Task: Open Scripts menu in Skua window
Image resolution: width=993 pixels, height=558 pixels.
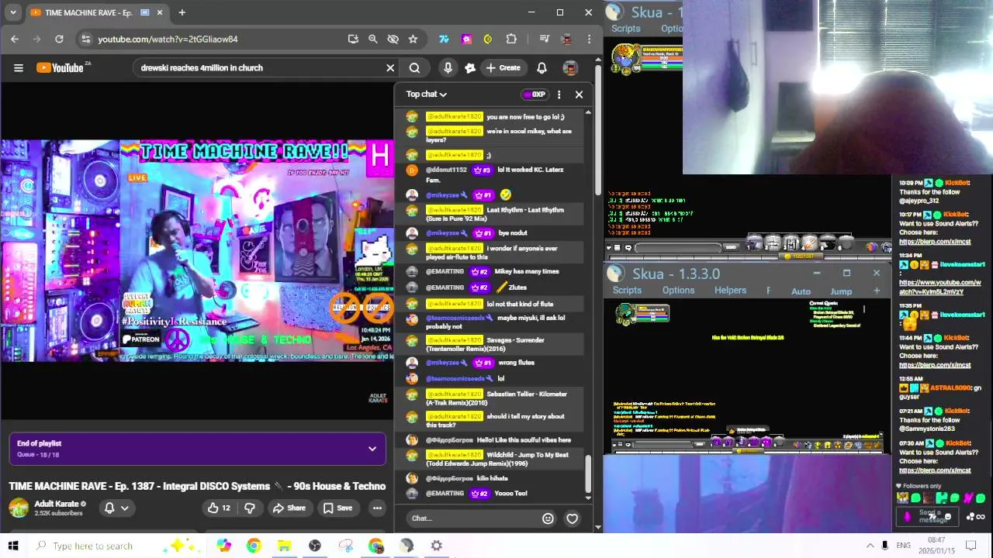Action: (627, 291)
